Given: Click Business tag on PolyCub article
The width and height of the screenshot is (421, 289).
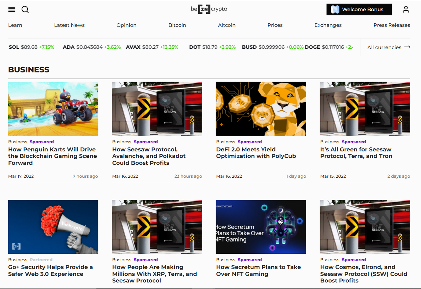Looking at the screenshot, I should pos(226,142).
